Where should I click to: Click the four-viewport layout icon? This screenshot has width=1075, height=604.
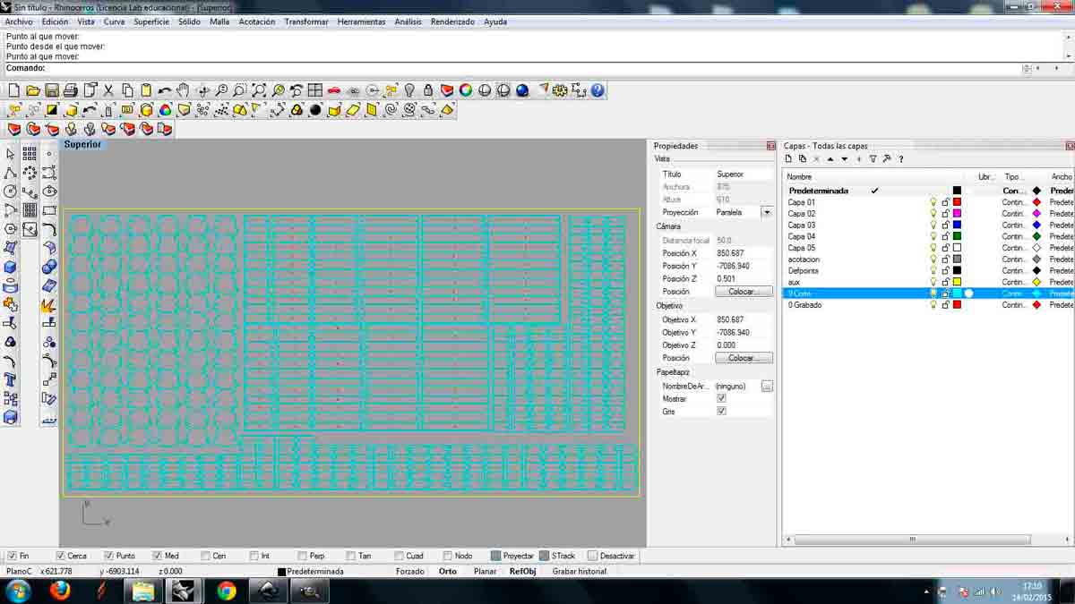(315, 90)
